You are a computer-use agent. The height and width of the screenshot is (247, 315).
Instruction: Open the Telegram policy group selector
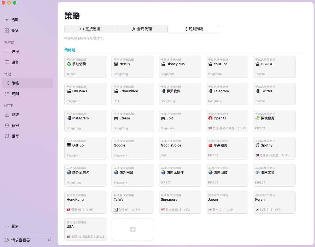[x=227, y=94]
